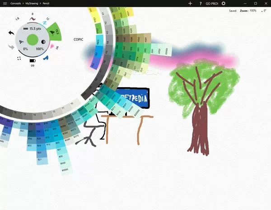Viewport: 271px width, 210px height.
Task: Select the active green pencil tool segment
Action: [54, 32]
